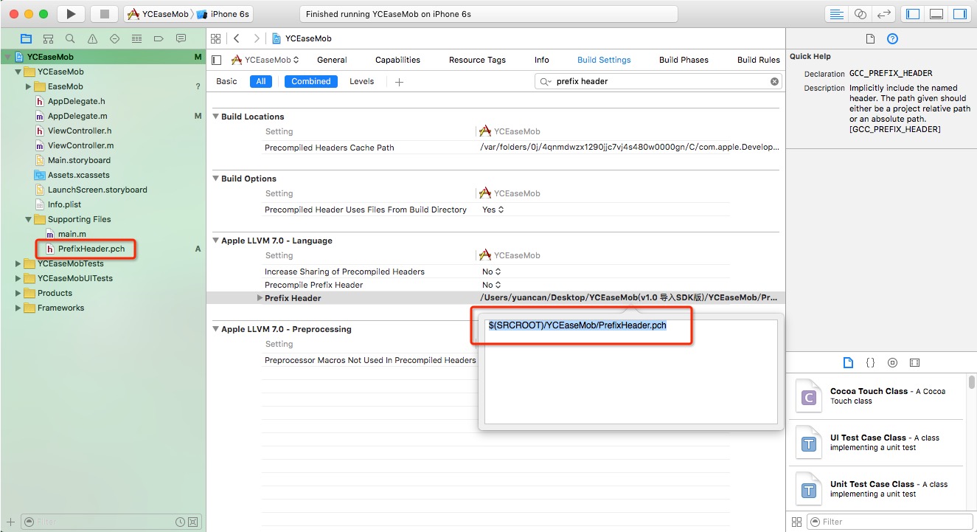977x532 pixels.
Task: Add a file with navigator plus button
Action: click(10, 522)
